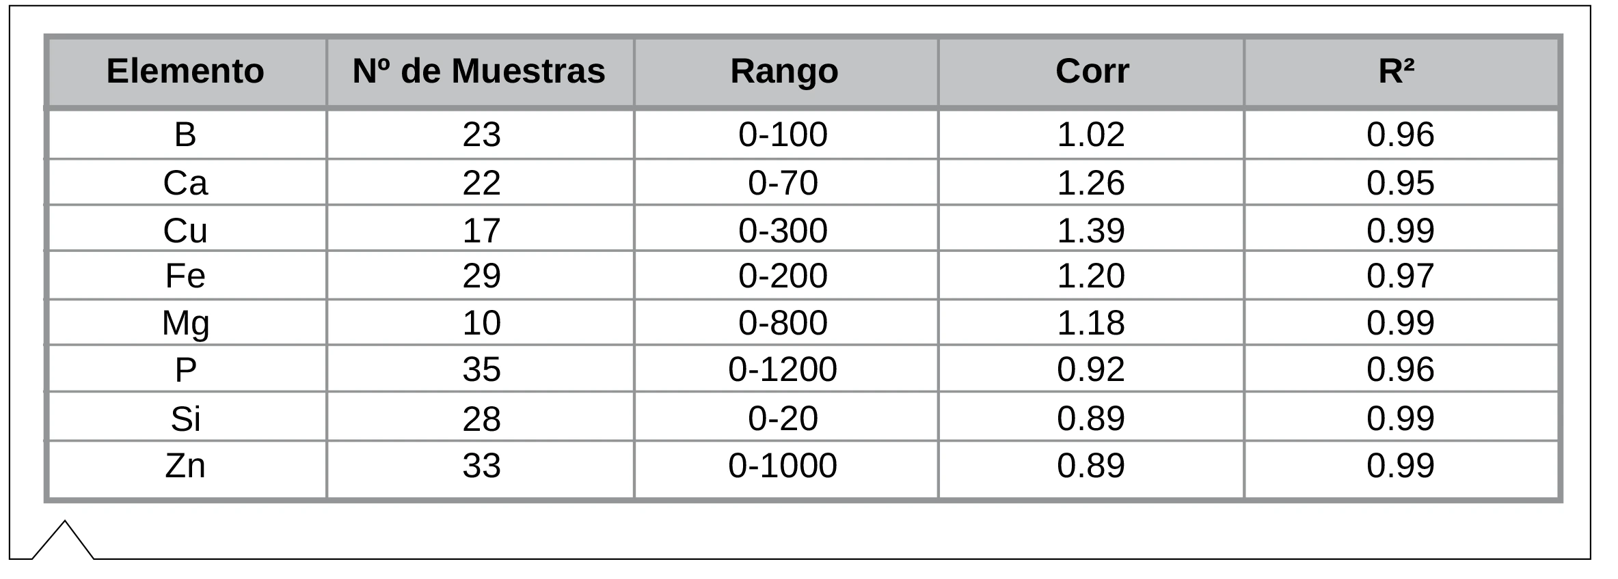Click the Zn element cell
The height and width of the screenshot is (579, 1618).
(x=185, y=466)
